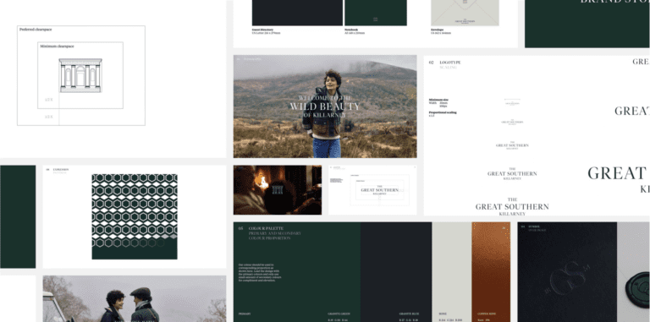This screenshot has width=650, height=322.
Task: Click the 'BONE' swatch name
Action: (x=443, y=314)
